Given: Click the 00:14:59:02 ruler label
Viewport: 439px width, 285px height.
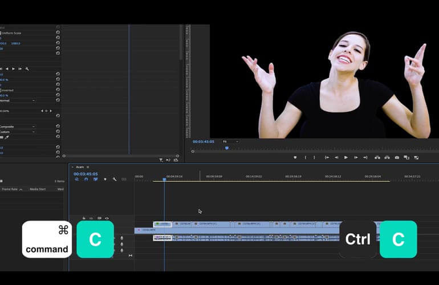Looking at the screenshot, I should [x=254, y=176].
